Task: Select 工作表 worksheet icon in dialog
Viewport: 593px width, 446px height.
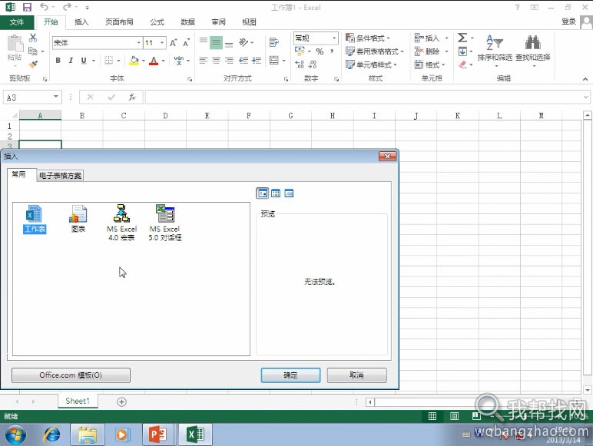Action: pos(35,219)
